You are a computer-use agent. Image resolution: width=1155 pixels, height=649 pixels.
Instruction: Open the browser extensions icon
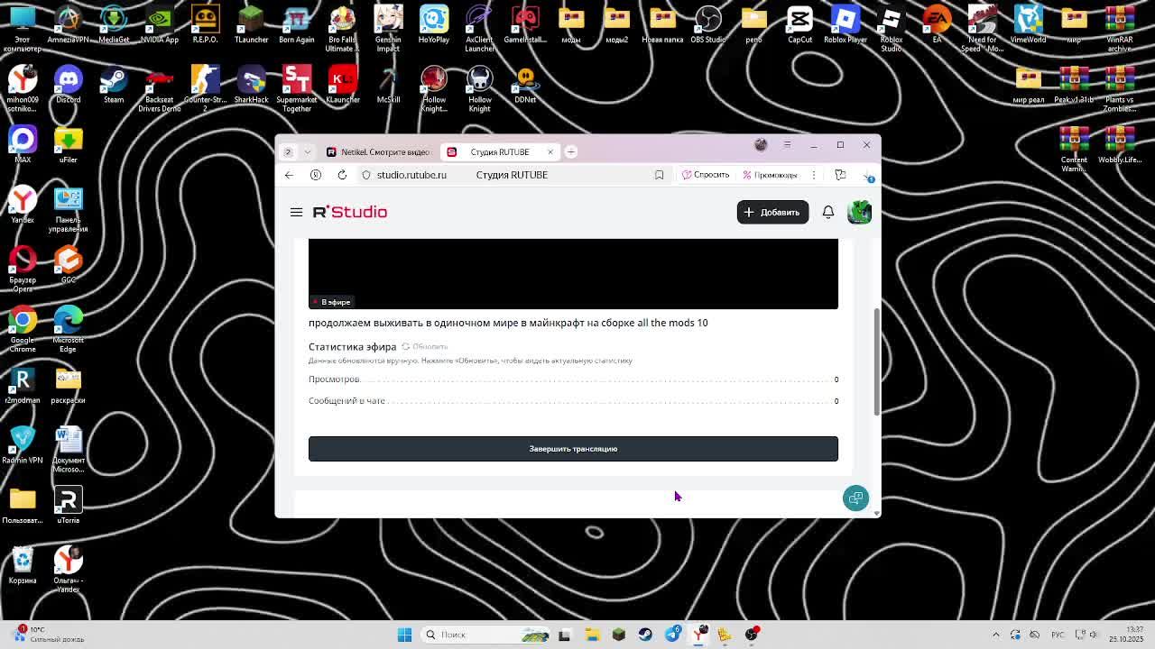click(840, 175)
